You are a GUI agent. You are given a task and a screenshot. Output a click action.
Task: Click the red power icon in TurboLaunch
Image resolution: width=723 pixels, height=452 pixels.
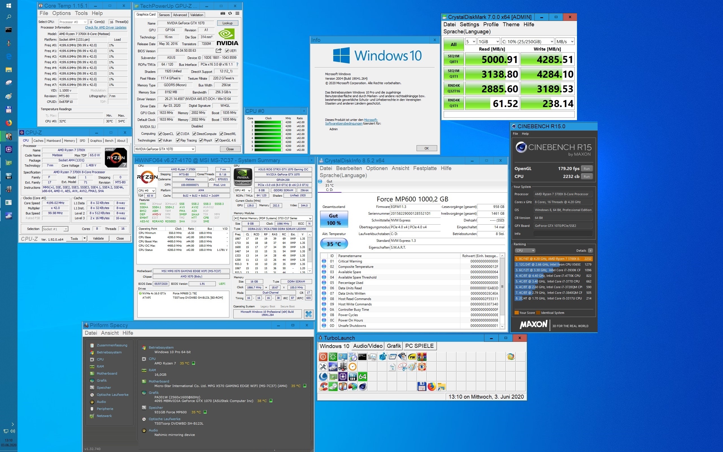(323, 357)
